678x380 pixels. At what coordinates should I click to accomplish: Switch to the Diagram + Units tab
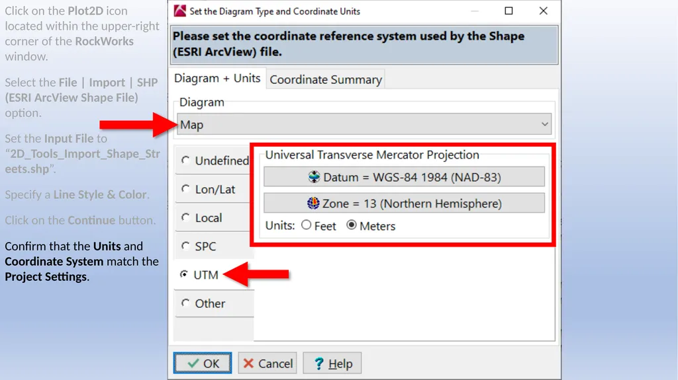pos(217,78)
